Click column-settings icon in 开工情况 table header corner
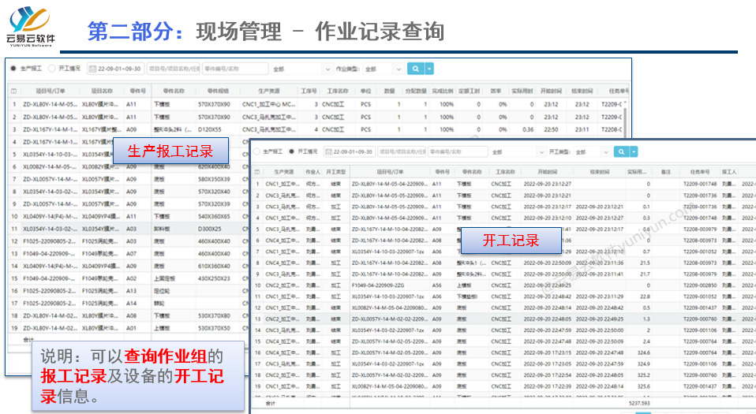This screenshot has width=756, height=414. pos(257,172)
